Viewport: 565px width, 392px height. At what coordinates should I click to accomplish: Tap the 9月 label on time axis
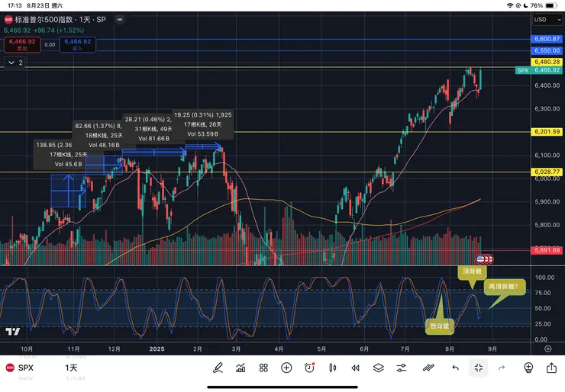coord(492,349)
